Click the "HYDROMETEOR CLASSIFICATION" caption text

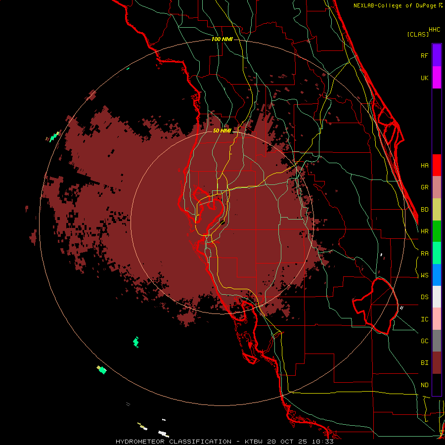coord(174,442)
